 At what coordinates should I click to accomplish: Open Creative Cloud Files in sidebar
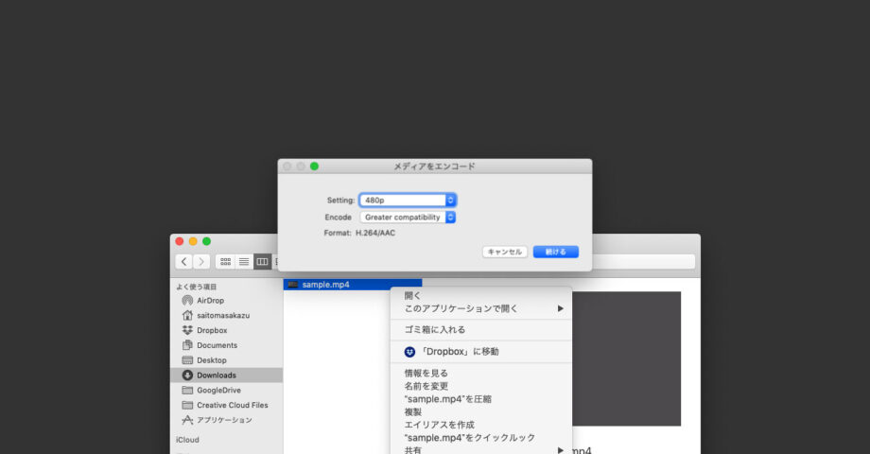click(x=226, y=405)
